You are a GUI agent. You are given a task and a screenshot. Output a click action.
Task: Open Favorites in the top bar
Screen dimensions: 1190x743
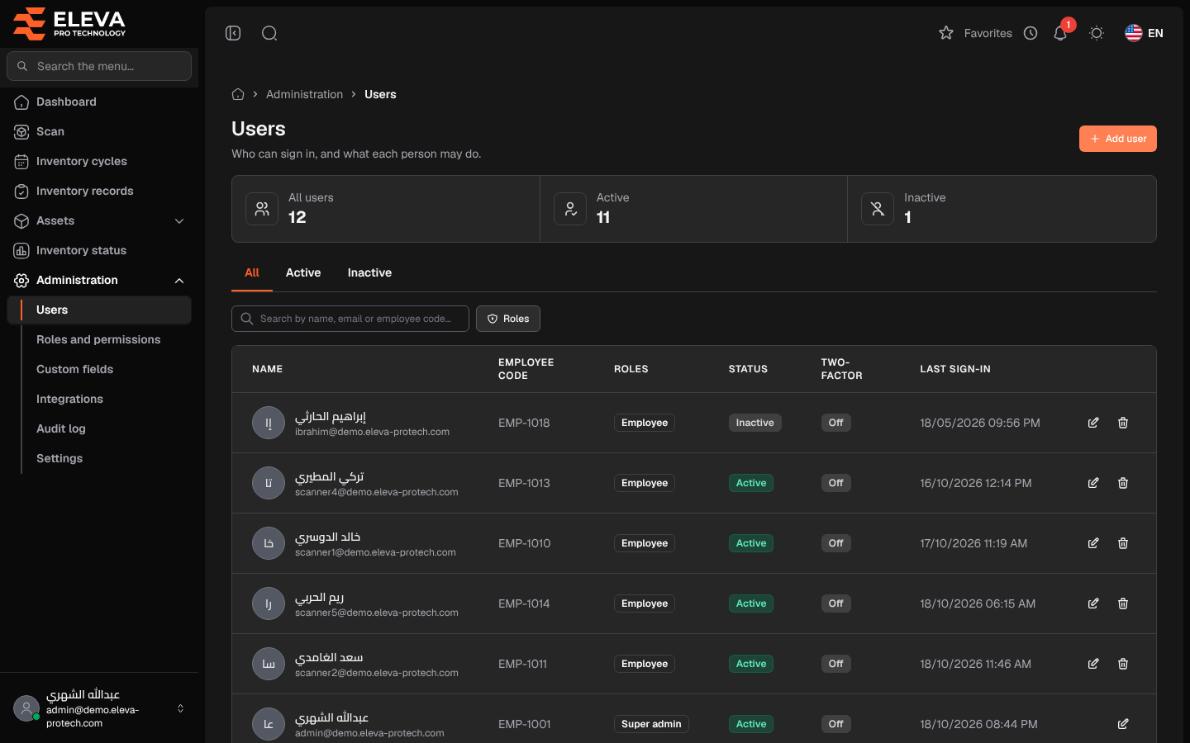click(x=976, y=33)
